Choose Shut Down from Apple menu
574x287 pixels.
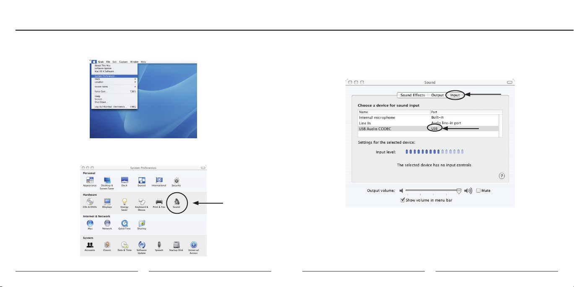pyautogui.click(x=114, y=102)
